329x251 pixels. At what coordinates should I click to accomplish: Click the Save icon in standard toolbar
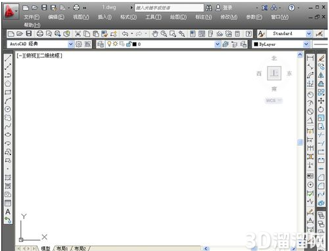(29, 33)
